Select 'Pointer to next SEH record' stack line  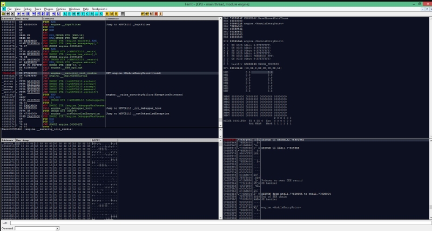coord(281,181)
